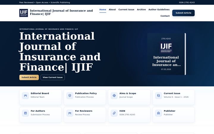The image size is (214, 134).
Task: Click the For Reviewers people icon
Action: pyautogui.click(x=70, y=113)
